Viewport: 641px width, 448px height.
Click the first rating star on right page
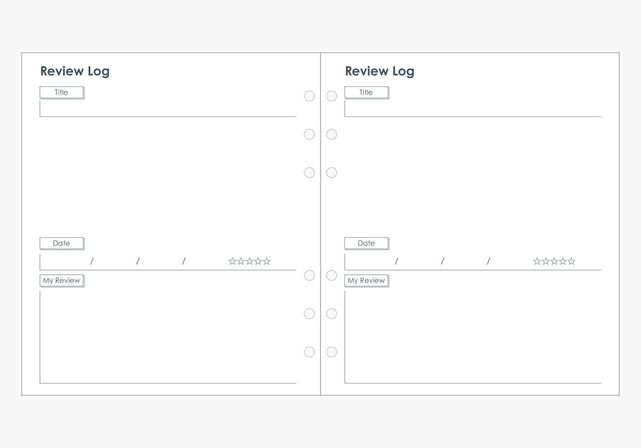tap(537, 261)
